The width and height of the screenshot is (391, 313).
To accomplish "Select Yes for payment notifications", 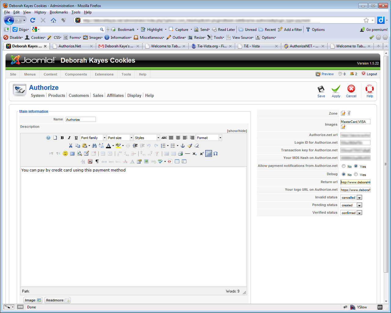I will click(356, 166).
